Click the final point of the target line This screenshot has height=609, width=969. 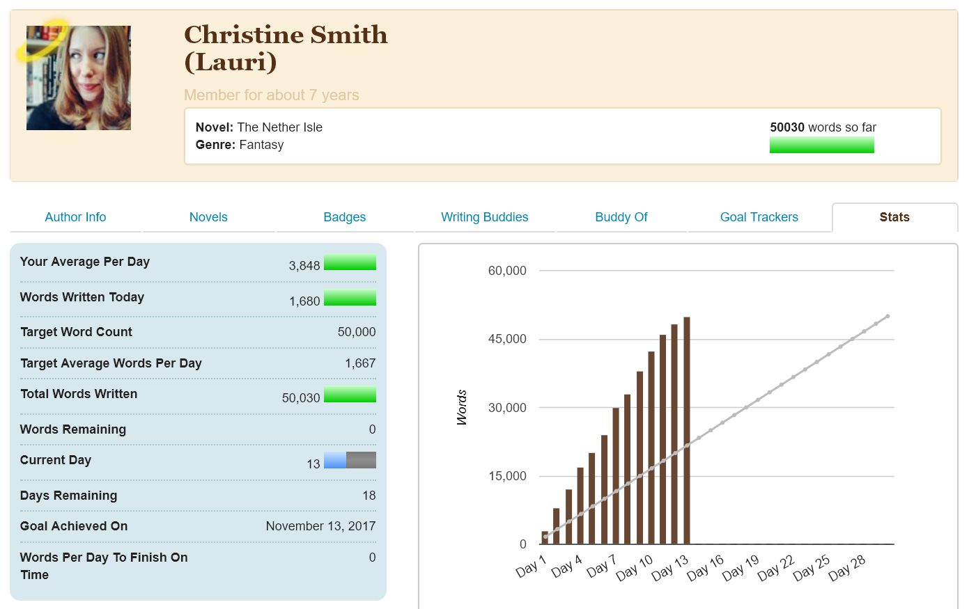point(887,316)
